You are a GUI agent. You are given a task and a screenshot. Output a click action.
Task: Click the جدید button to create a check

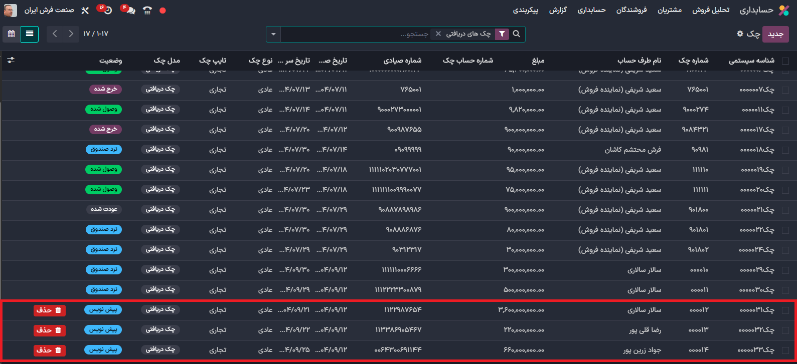[x=775, y=34]
